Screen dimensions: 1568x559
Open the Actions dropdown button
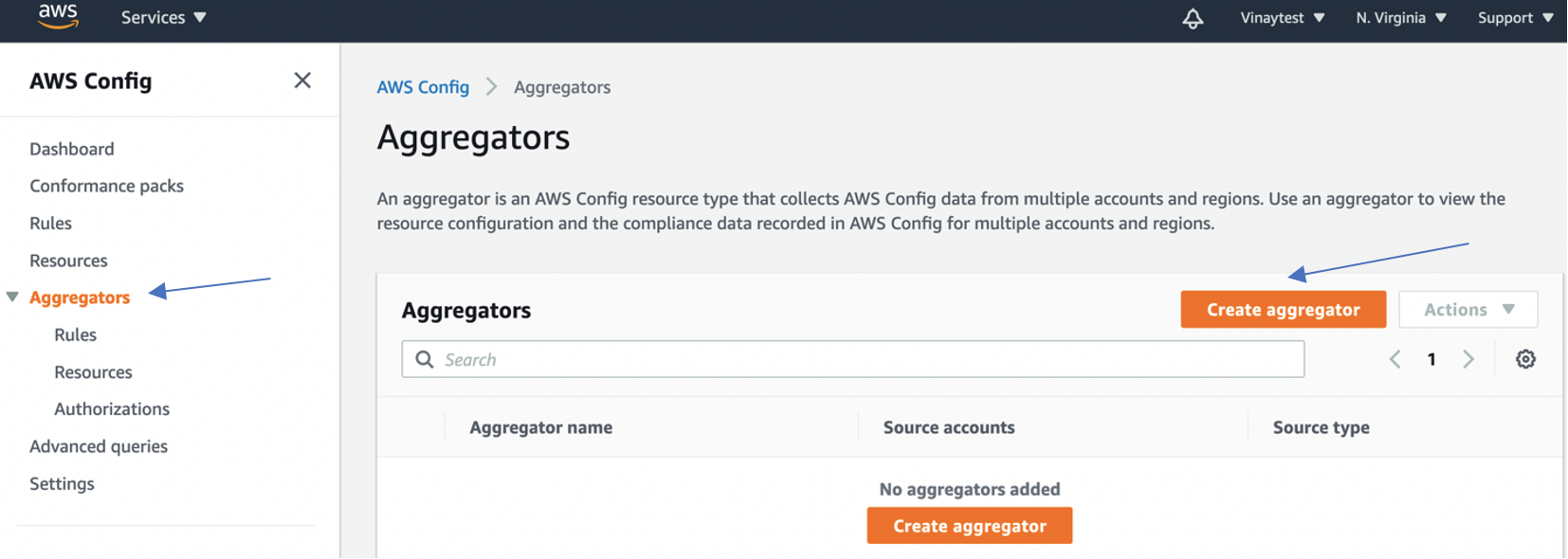tap(1468, 310)
